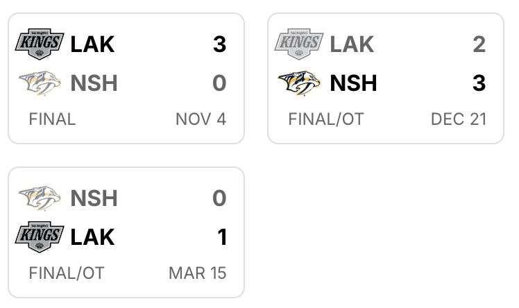Click the FINAL status on Nov 4 game
Screen dimensions: 519x308
point(52,119)
